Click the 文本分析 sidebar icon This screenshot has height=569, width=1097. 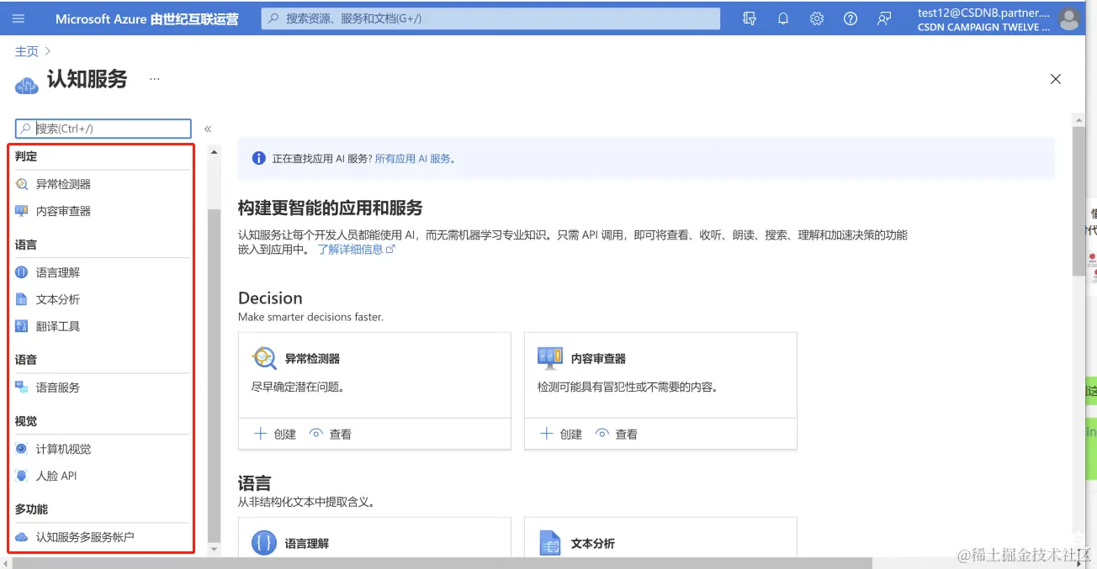click(x=22, y=299)
